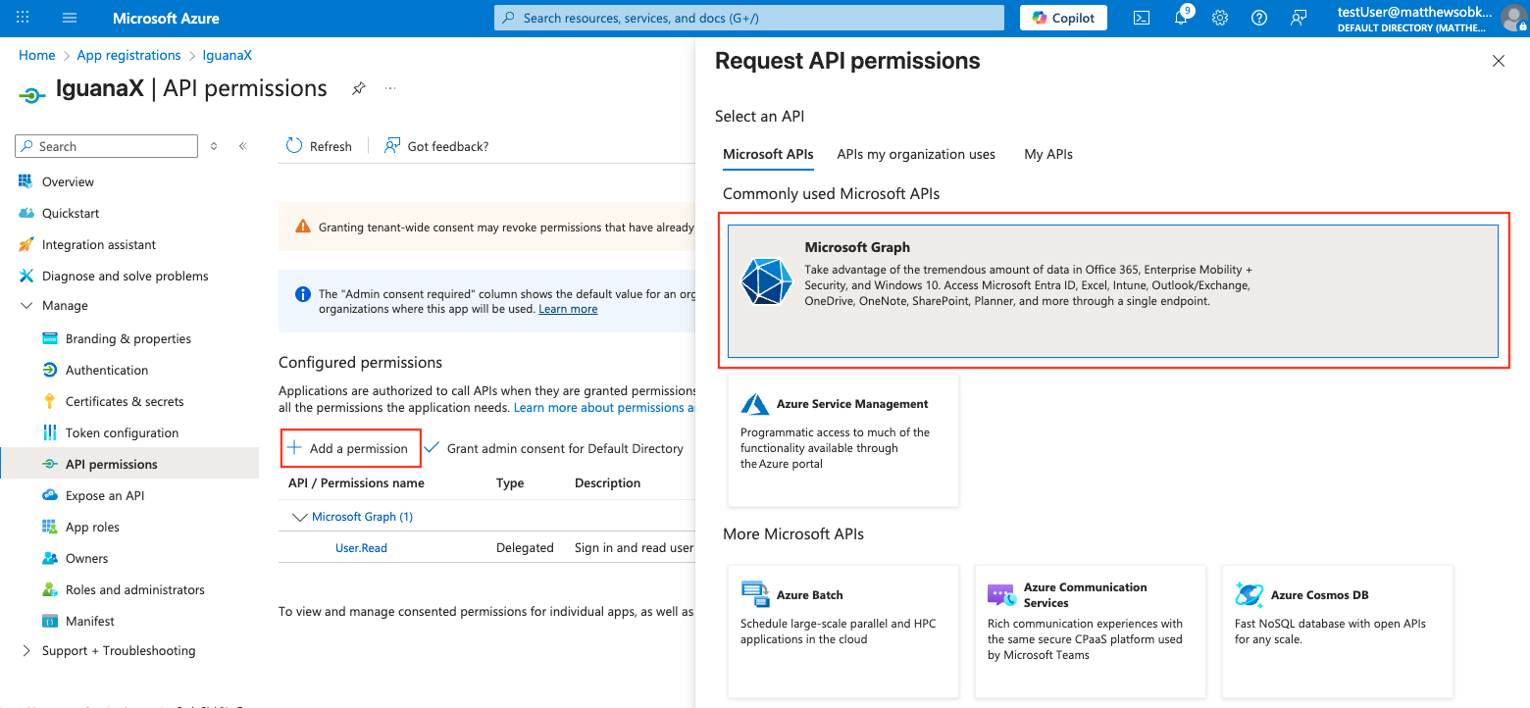Expand Support + Troubleshooting section
Image resolution: width=1530 pixels, height=708 pixels.
(26, 651)
